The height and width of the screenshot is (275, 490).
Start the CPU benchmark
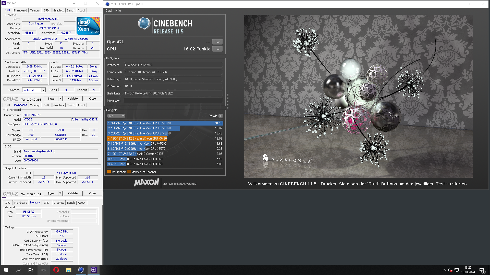point(217,49)
